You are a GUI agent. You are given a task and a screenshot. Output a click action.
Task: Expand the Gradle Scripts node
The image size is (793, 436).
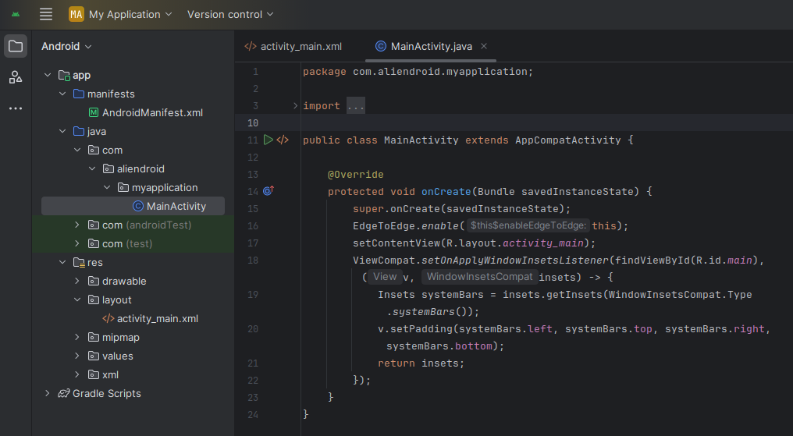[x=48, y=393]
